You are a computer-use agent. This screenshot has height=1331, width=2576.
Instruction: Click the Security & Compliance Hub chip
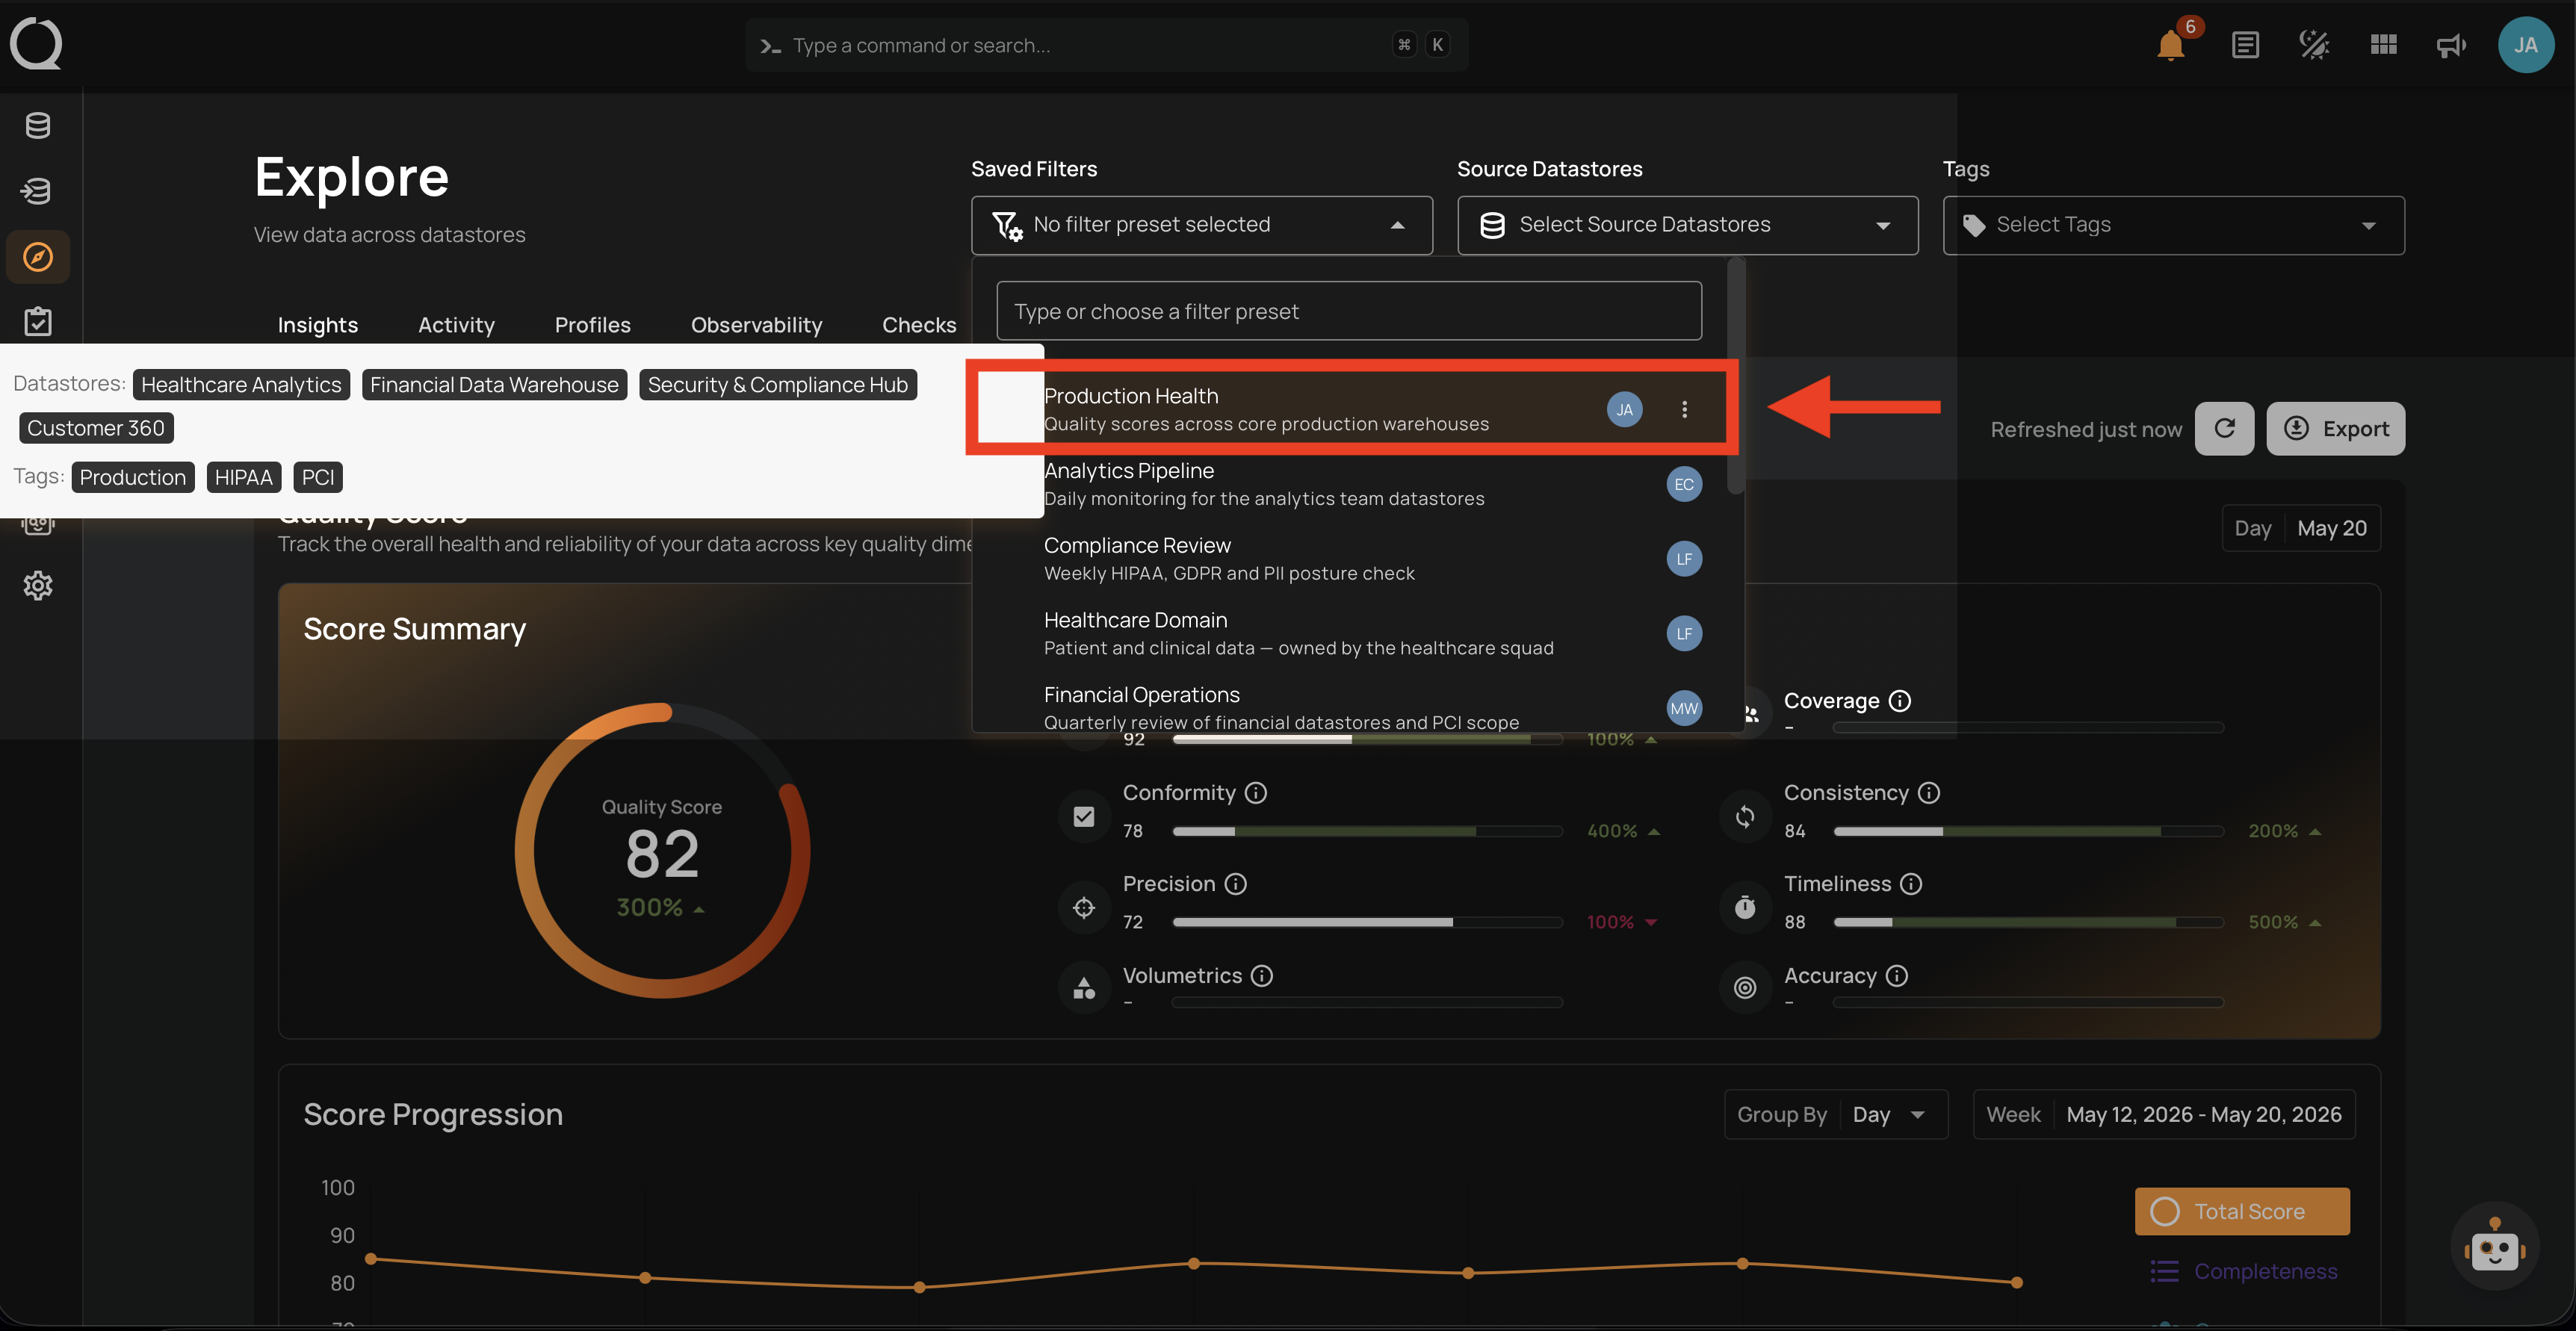tap(777, 385)
